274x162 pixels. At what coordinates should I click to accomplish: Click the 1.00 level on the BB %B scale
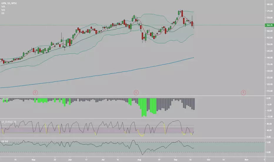tap(268, 142)
